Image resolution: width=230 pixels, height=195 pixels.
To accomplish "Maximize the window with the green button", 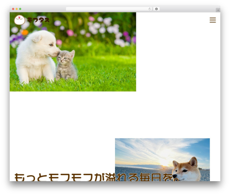I will (20, 9).
